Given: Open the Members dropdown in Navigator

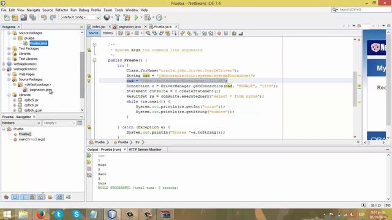Looking at the screenshot, I should click(x=21, y=123).
